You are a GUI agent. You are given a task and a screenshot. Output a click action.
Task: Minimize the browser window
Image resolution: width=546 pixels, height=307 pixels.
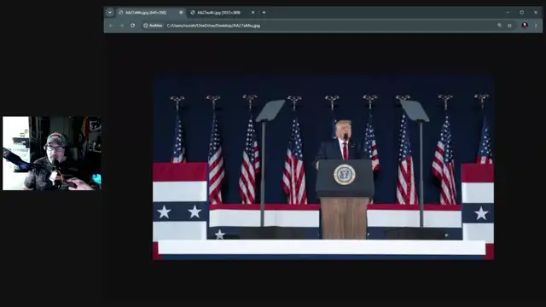[x=508, y=12]
